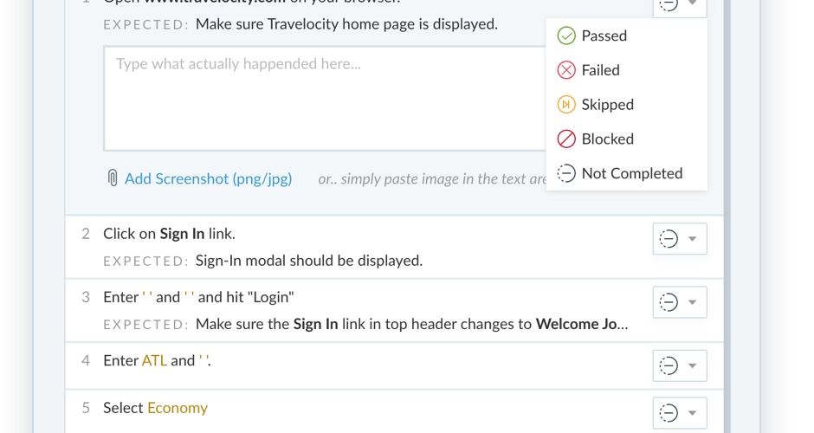Image resolution: width=814 pixels, height=433 pixels.
Task: Select Skipped in status menu
Action: click(x=607, y=105)
